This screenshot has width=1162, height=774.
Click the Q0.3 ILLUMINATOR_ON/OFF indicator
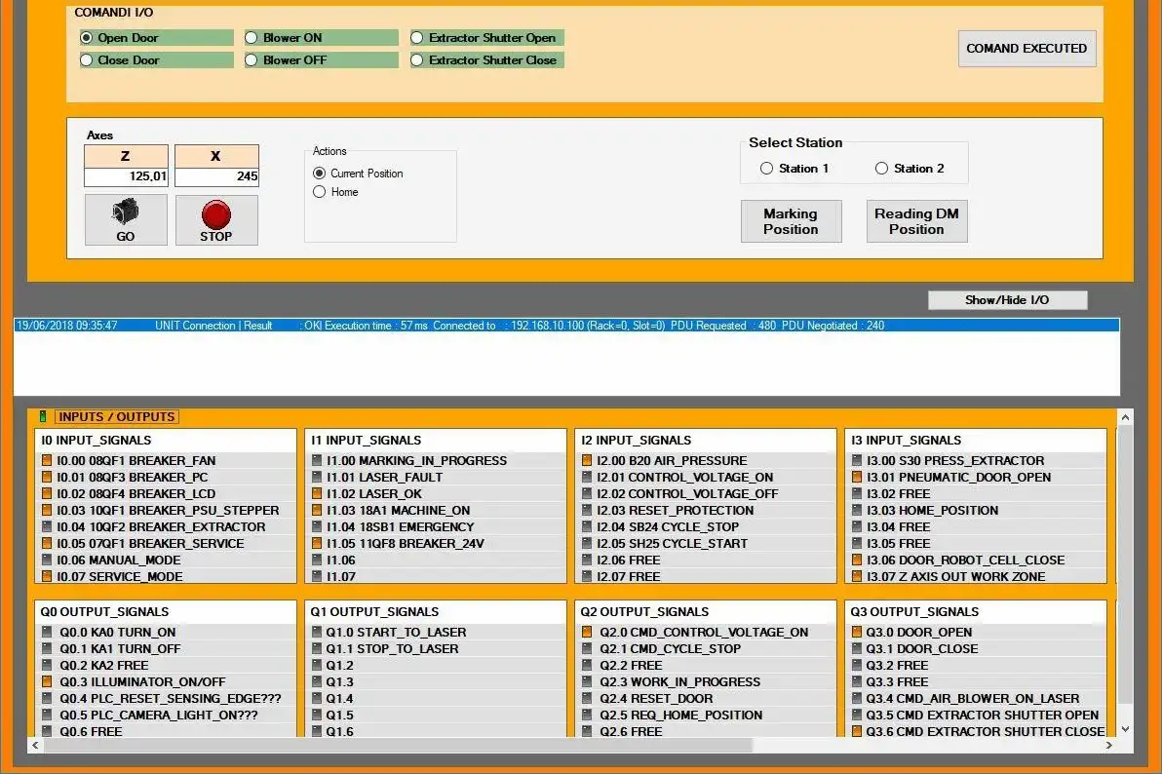tap(47, 682)
